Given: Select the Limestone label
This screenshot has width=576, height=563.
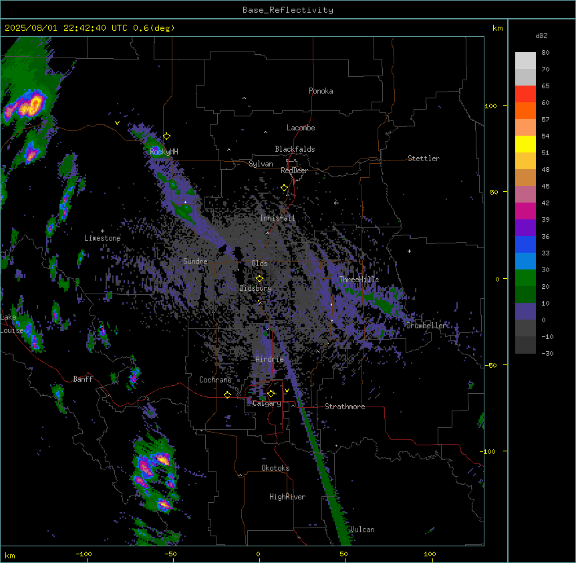Looking at the screenshot, I should click(102, 238).
